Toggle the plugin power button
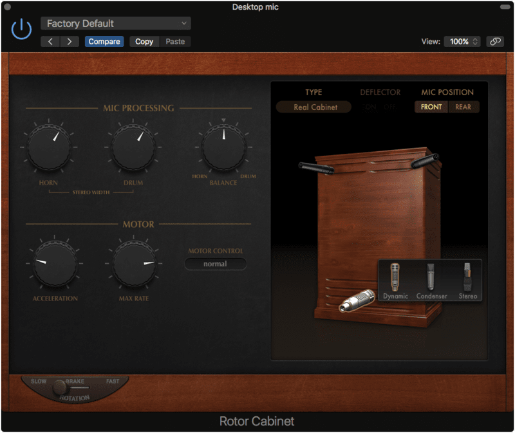This screenshot has width=515, height=433. (x=21, y=29)
